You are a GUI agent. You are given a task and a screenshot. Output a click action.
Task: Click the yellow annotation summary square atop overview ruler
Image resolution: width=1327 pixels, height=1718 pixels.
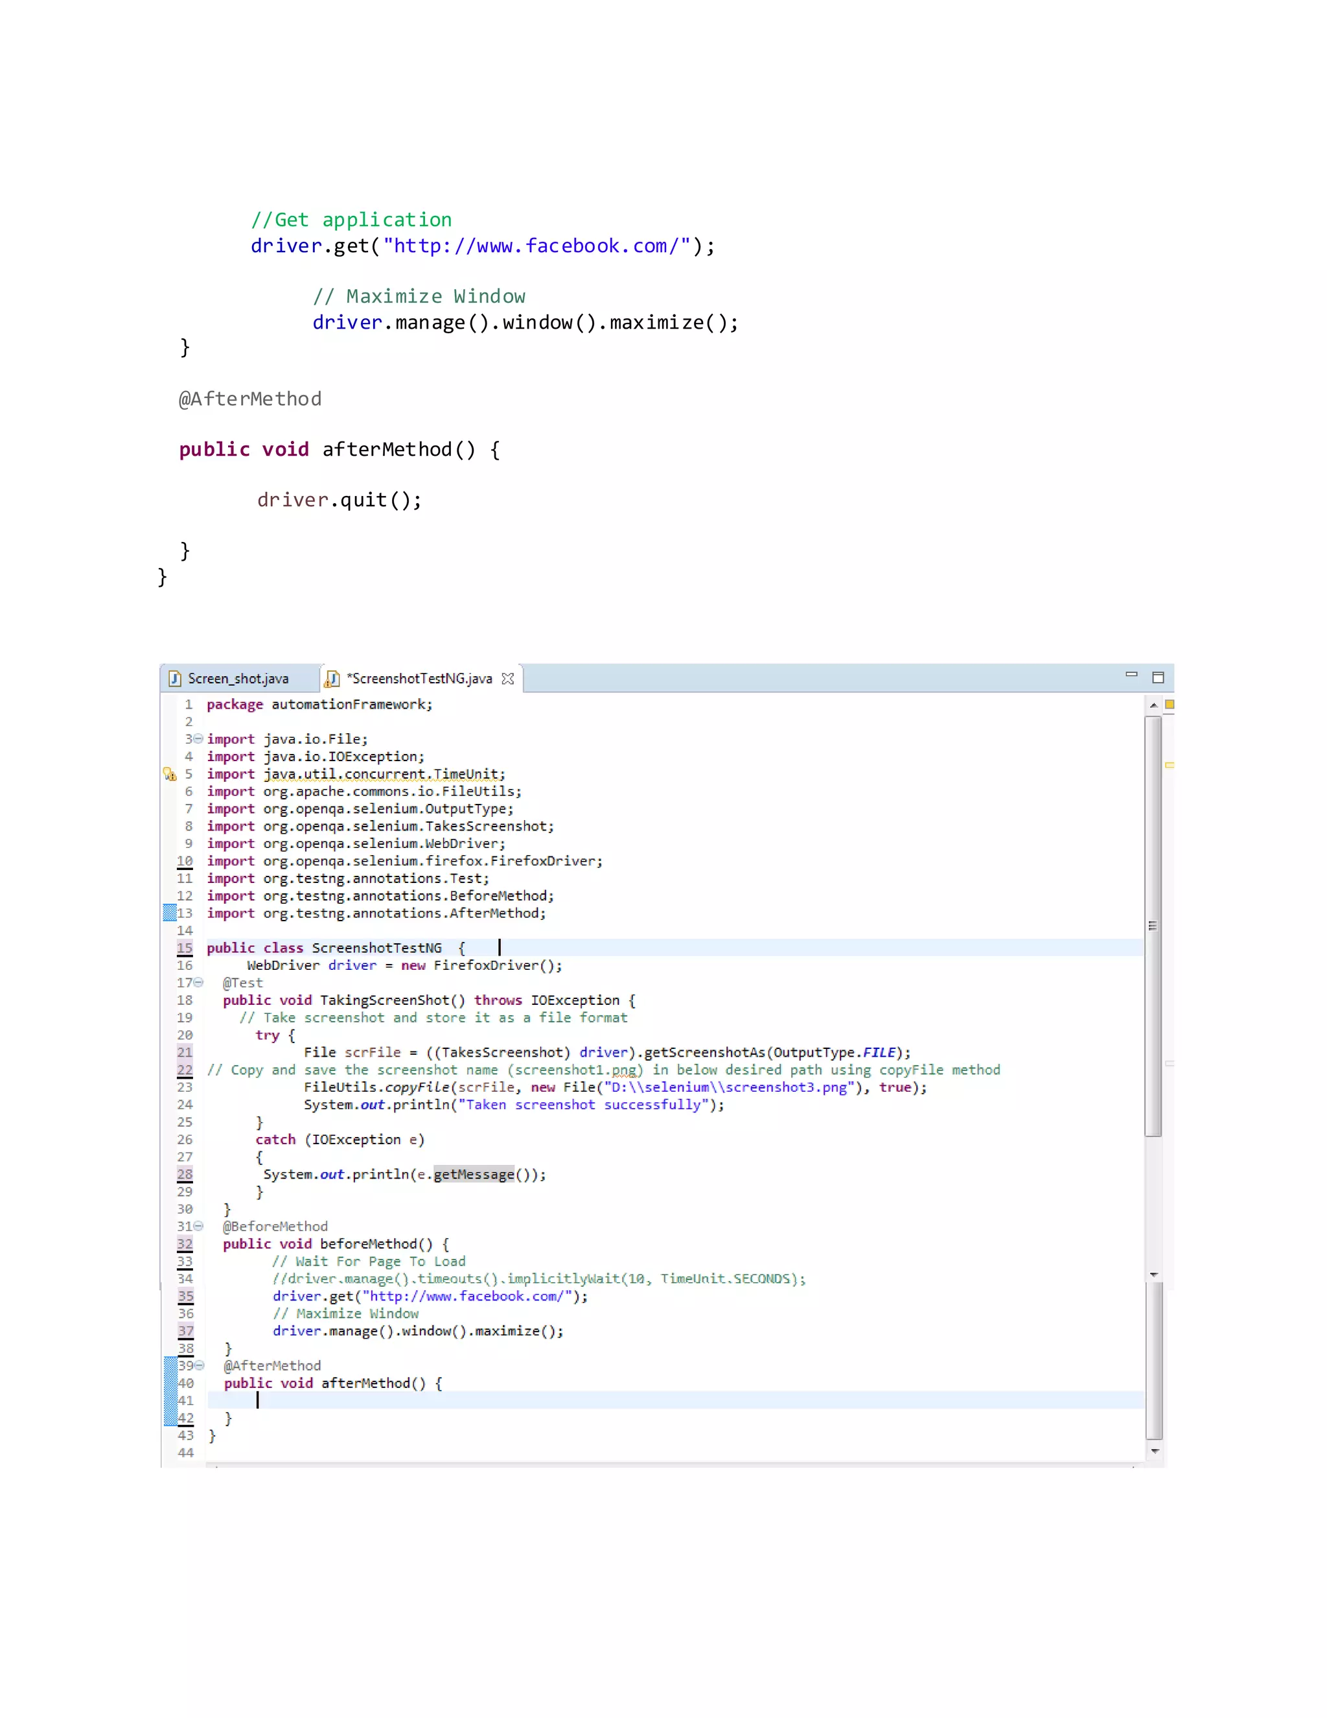click(1170, 705)
